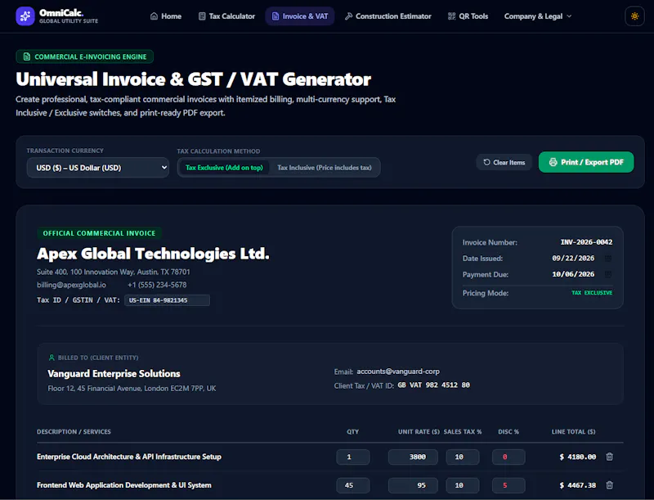654x500 pixels.
Task: Select Tax Exclusive (Add on top) method
Action: (x=224, y=168)
